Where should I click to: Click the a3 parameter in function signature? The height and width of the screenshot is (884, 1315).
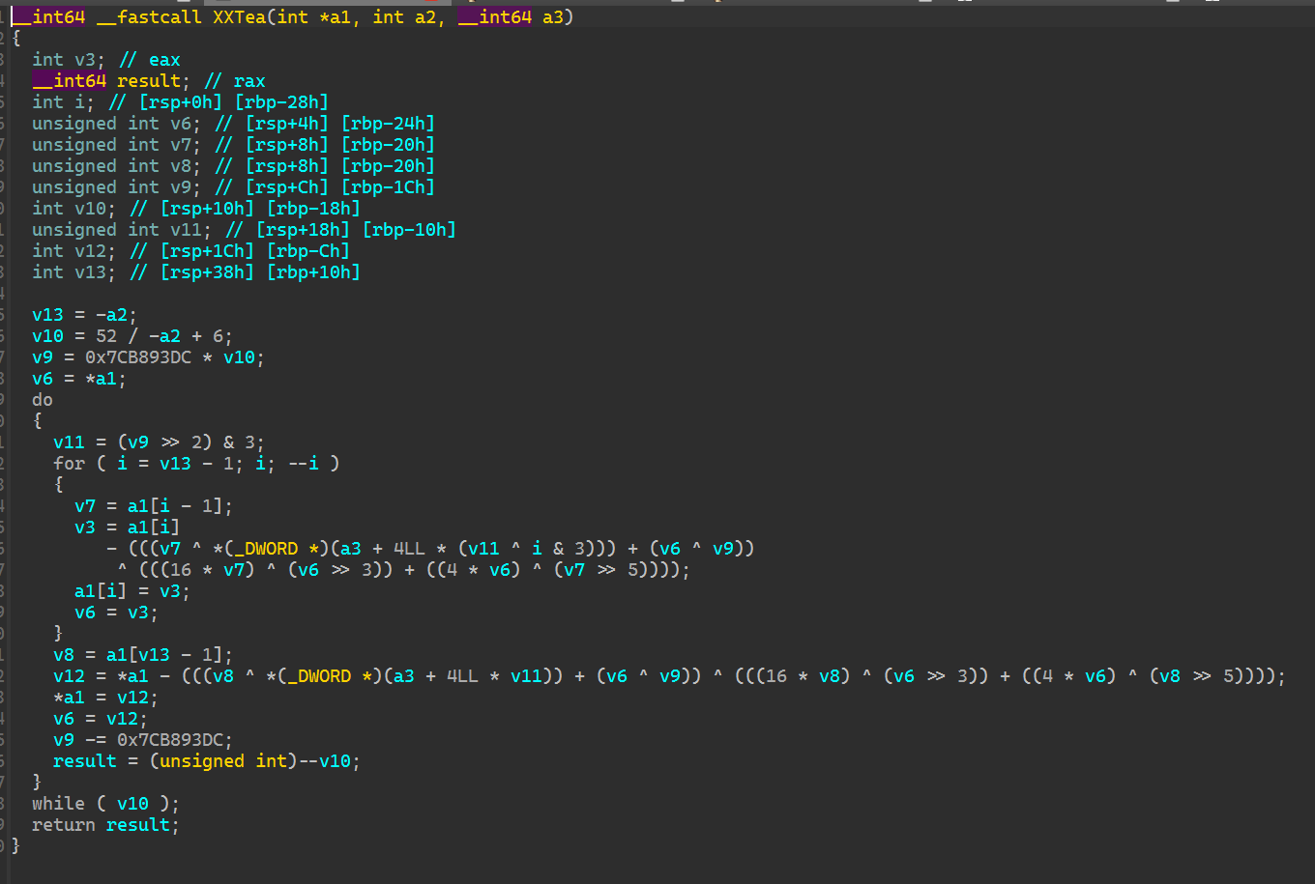click(551, 17)
